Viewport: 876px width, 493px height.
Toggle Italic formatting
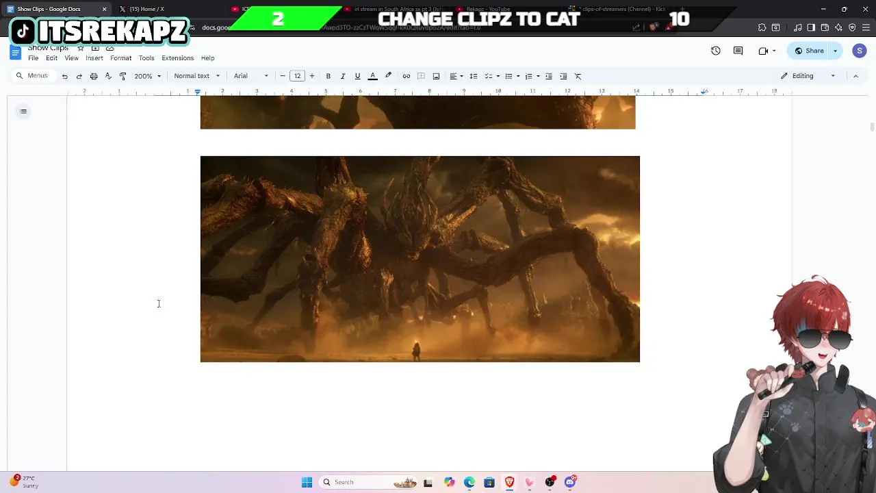coord(343,76)
